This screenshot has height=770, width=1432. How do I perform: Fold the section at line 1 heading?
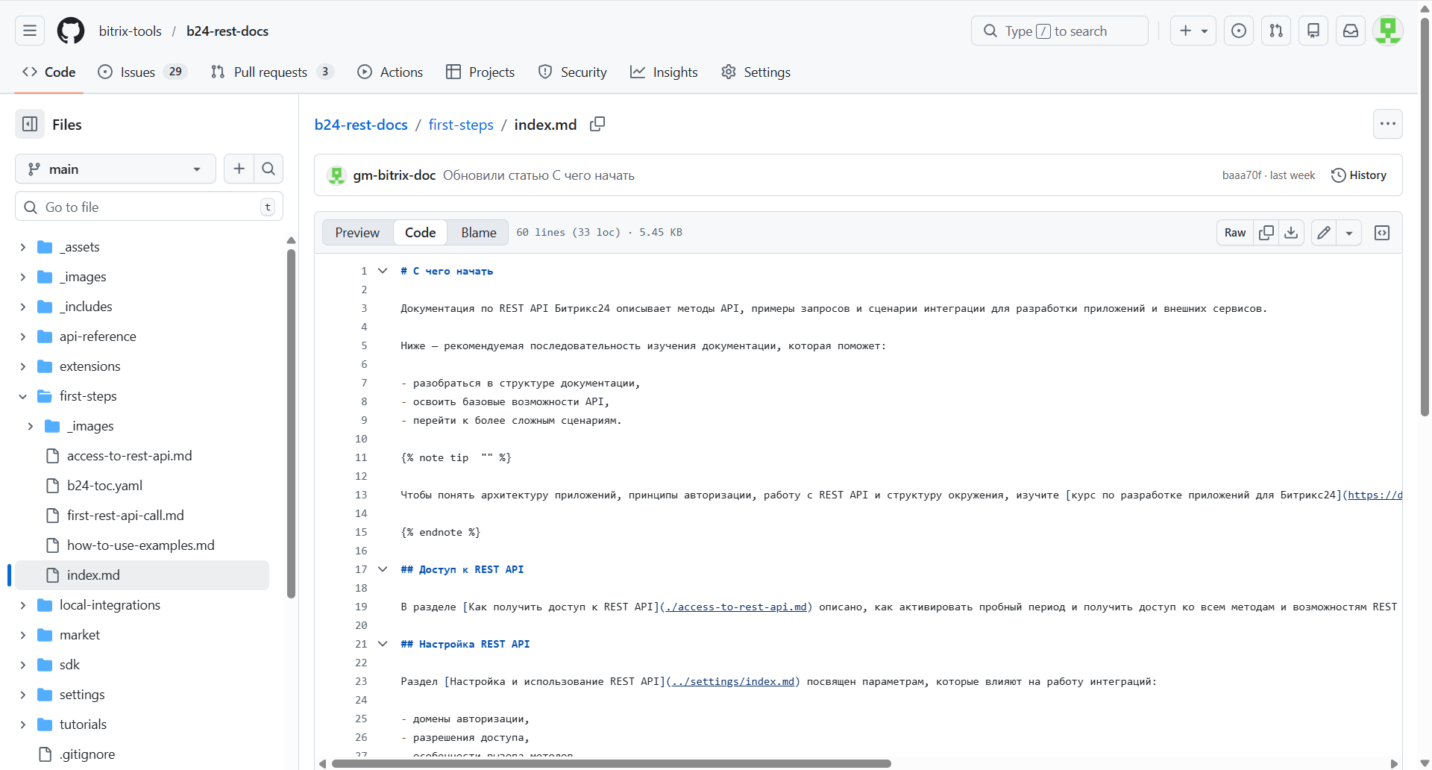click(383, 271)
